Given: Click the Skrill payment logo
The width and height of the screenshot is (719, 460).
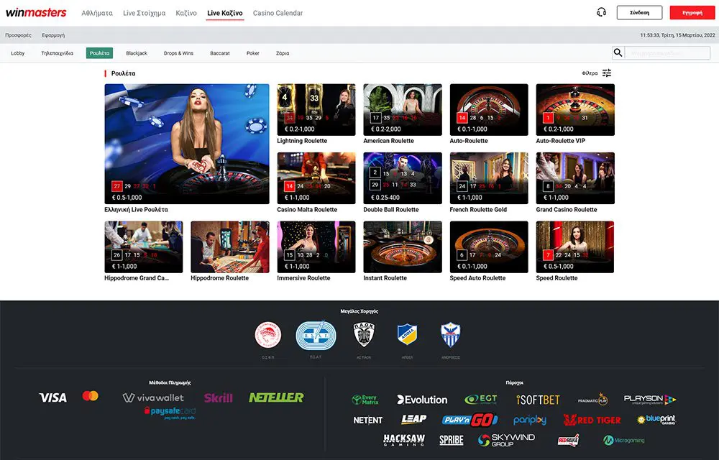Looking at the screenshot, I should point(218,397).
